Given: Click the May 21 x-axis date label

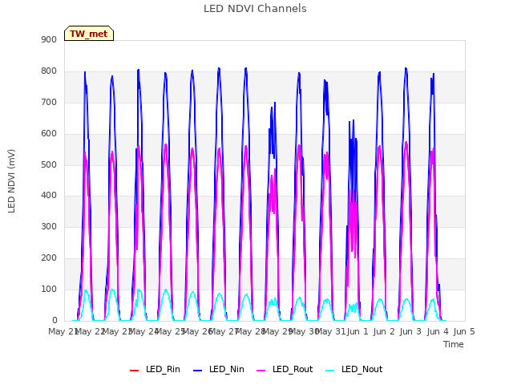Looking at the screenshot, I should (x=63, y=331).
